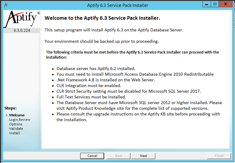Click the window title Aptify 6.3 Service Pack Installer
235x163 pixels.
pyautogui.click(x=118, y=5)
